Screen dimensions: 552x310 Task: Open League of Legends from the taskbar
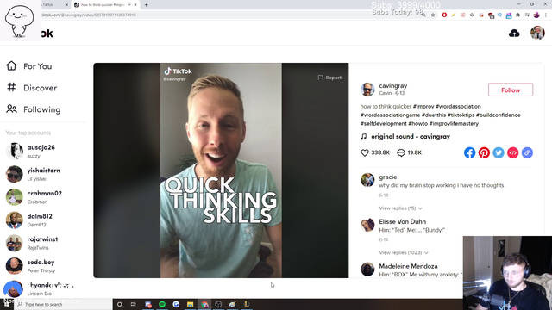tap(247, 304)
